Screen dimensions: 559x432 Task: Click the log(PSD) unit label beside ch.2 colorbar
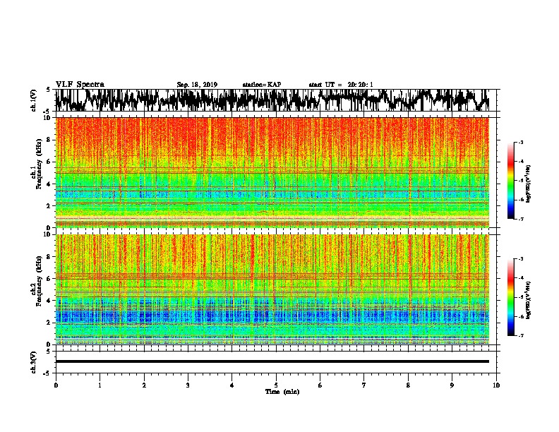pos(529,301)
